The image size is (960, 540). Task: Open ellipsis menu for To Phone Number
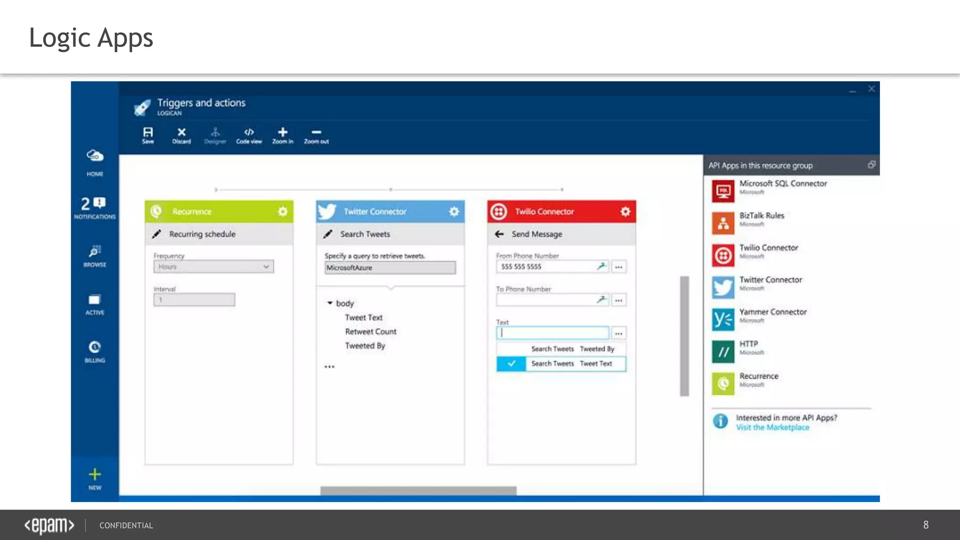[x=619, y=300]
